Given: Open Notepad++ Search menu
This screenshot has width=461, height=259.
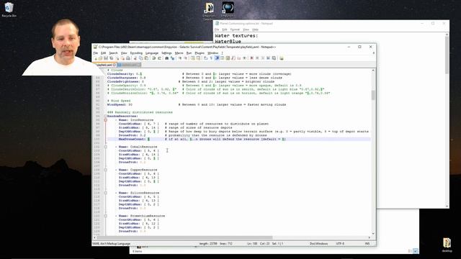Looking at the screenshot, I should pyautogui.click(x=113, y=53).
